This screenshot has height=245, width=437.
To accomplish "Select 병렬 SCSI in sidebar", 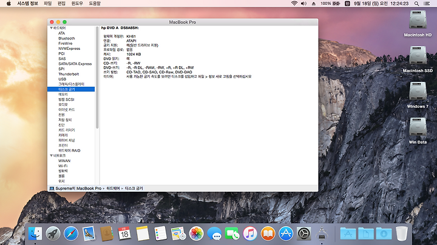I will pos(66,99).
